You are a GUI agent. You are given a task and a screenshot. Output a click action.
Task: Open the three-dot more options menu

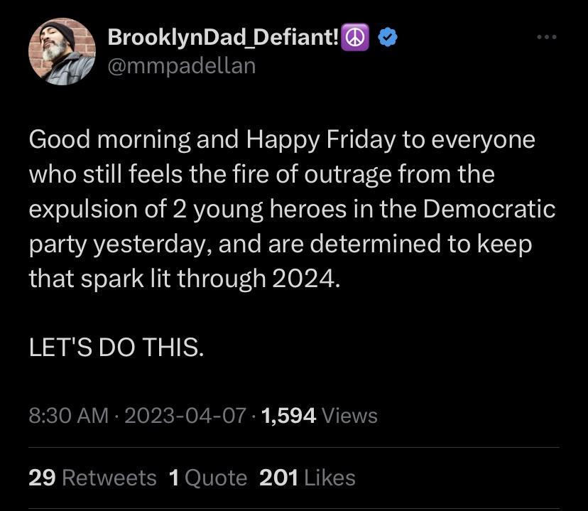548,37
